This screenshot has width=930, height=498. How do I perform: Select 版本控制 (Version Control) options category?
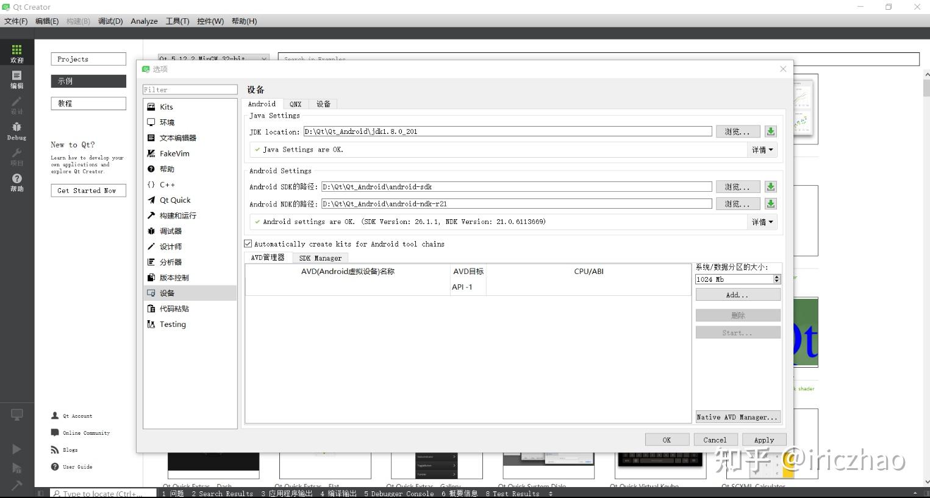coord(190,278)
